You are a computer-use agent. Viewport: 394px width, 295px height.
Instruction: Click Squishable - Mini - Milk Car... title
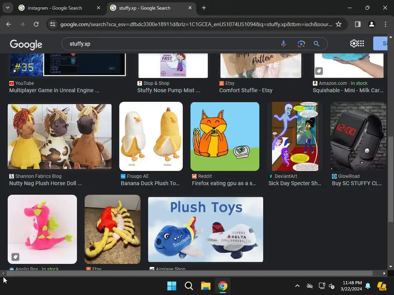click(348, 90)
